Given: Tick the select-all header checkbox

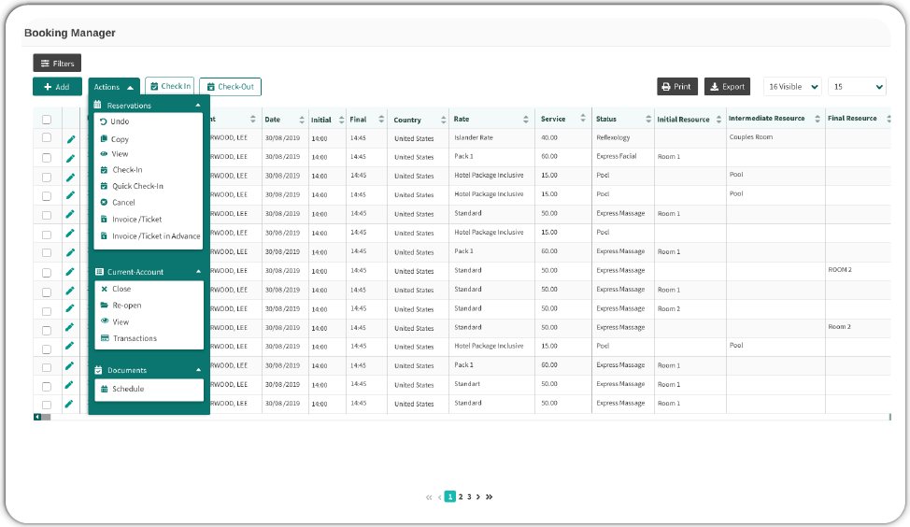Looking at the screenshot, I should click(x=47, y=120).
